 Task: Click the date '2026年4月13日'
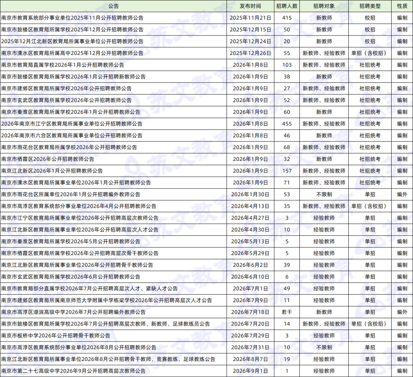click(250, 206)
